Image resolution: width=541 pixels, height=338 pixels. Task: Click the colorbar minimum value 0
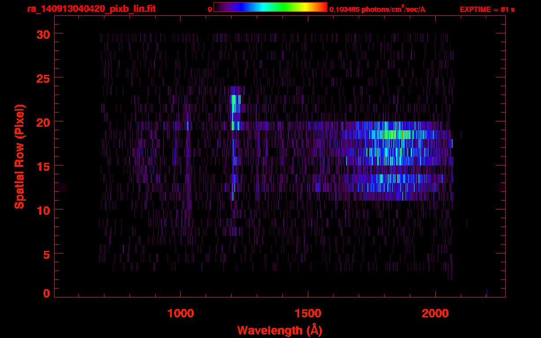point(210,9)
